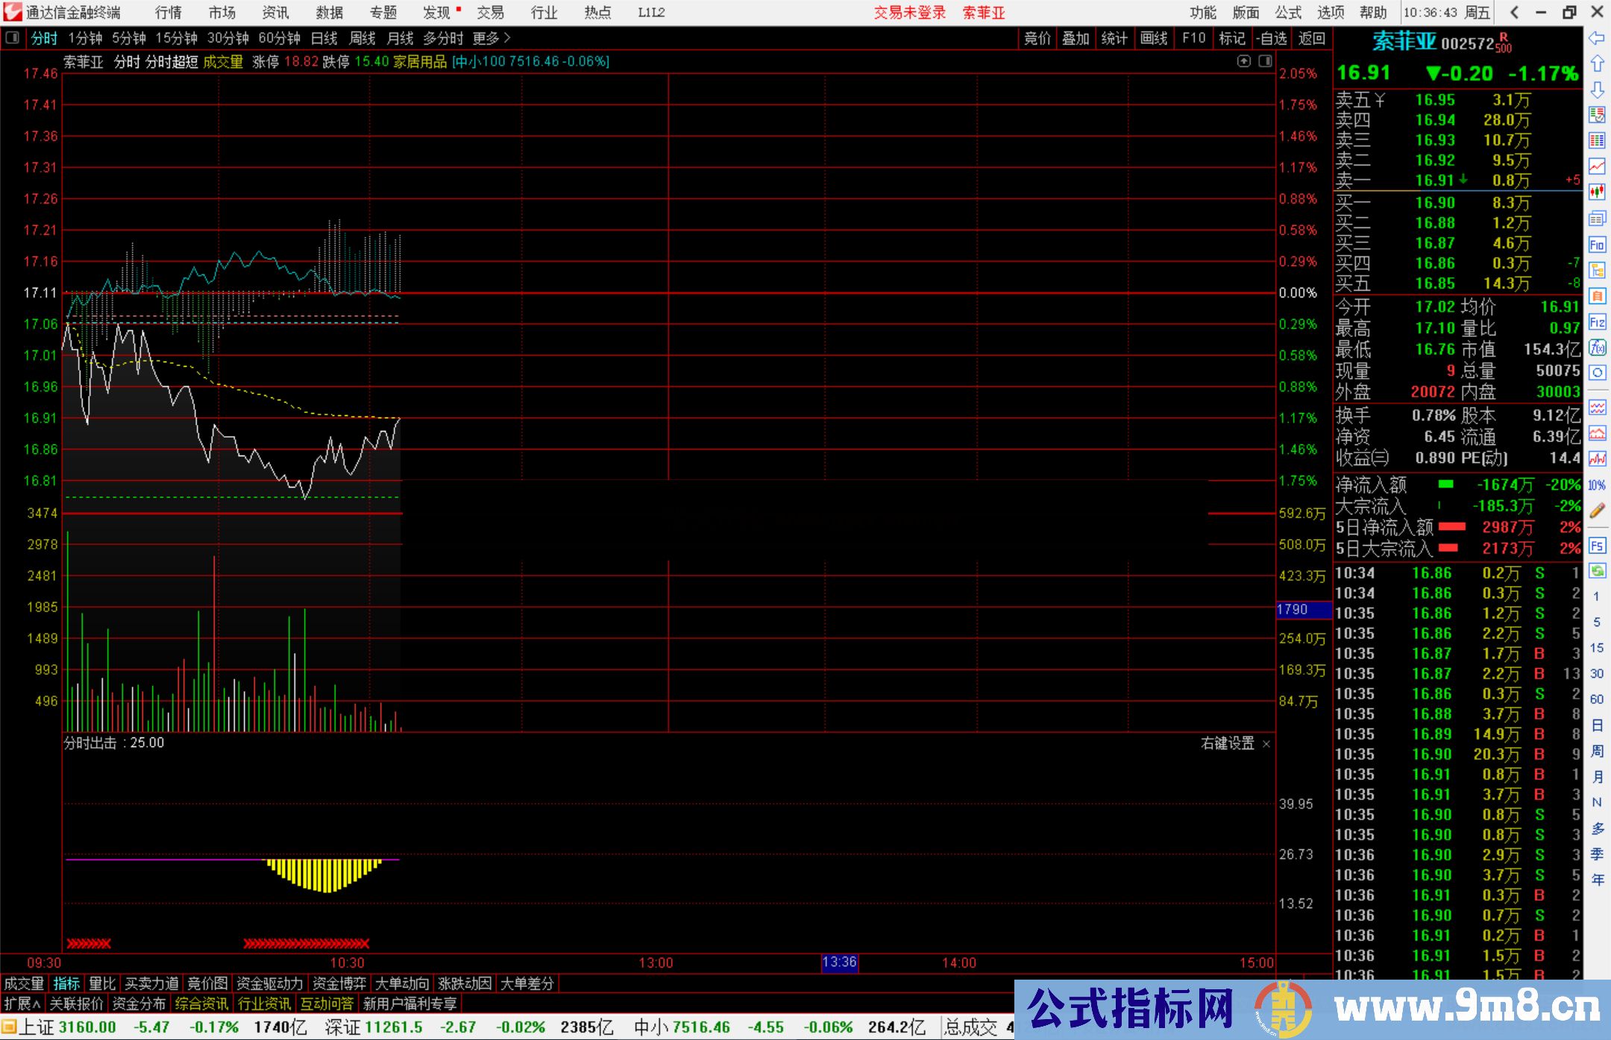Image resolution: width=1611 pixels, height=1040 pixels.
Task: Toggle 叠加 overlay in chart toolbar
Action: pos(1075,38)
